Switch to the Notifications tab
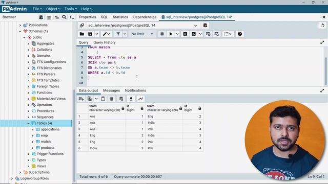328x184 pixels. pyautogui.click(x=135, y=90)
